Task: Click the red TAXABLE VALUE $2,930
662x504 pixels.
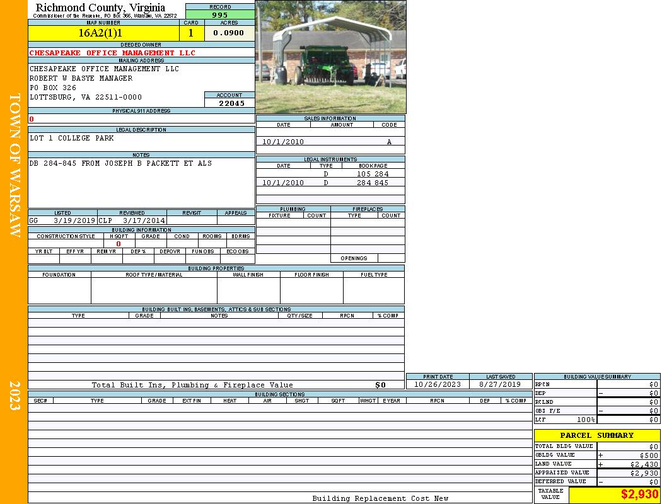Action: click(640, 494)
